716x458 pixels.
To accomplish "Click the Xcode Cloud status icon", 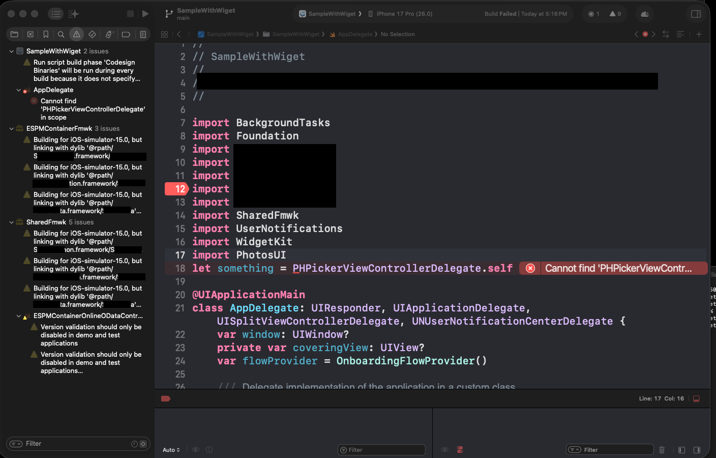I will (645, 14).
